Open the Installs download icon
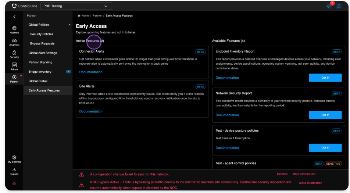 point(14,171)
